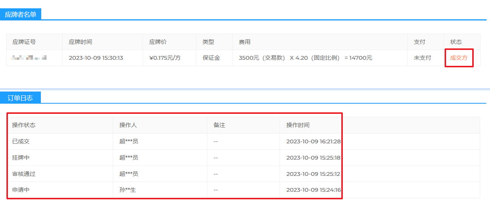490x205 pixels.
Task: Select the 订单日志 section tab
Action: tap(20, 98)
